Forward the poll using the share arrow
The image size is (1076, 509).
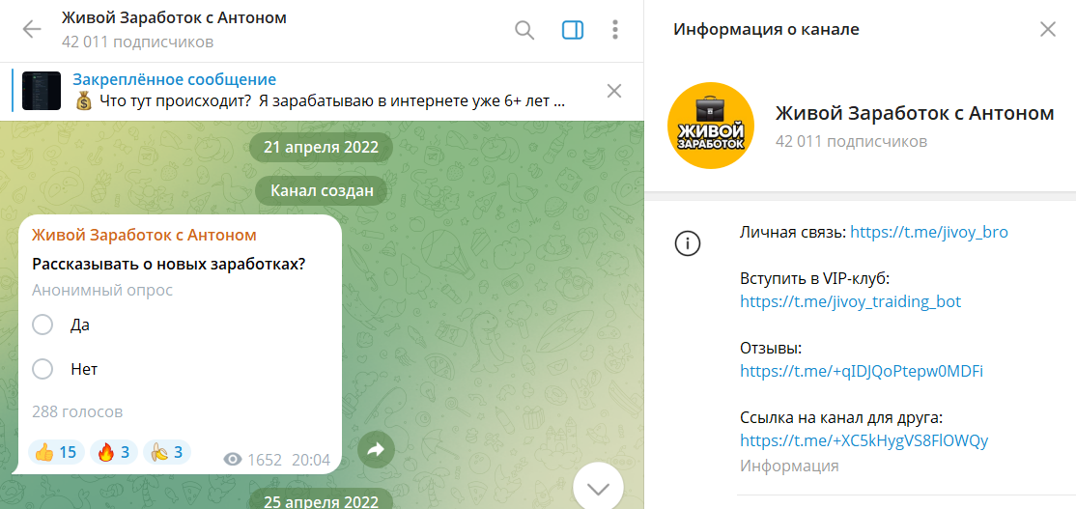pyautogui.click(x=376, y=450)
